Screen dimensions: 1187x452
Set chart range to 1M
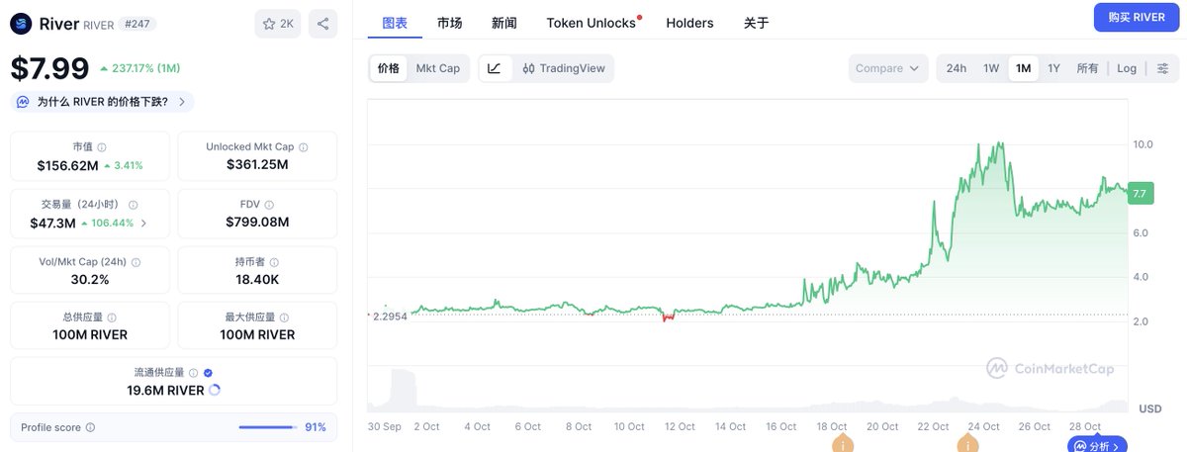(1023, 68)
